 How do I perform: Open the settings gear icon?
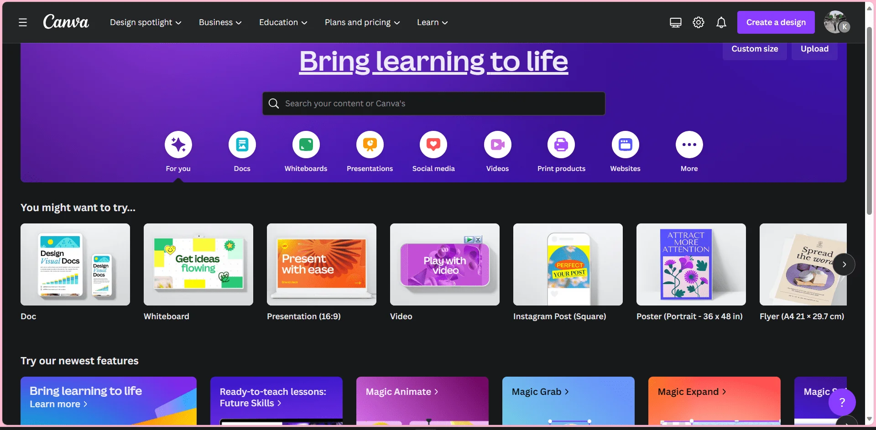point(698,22)
